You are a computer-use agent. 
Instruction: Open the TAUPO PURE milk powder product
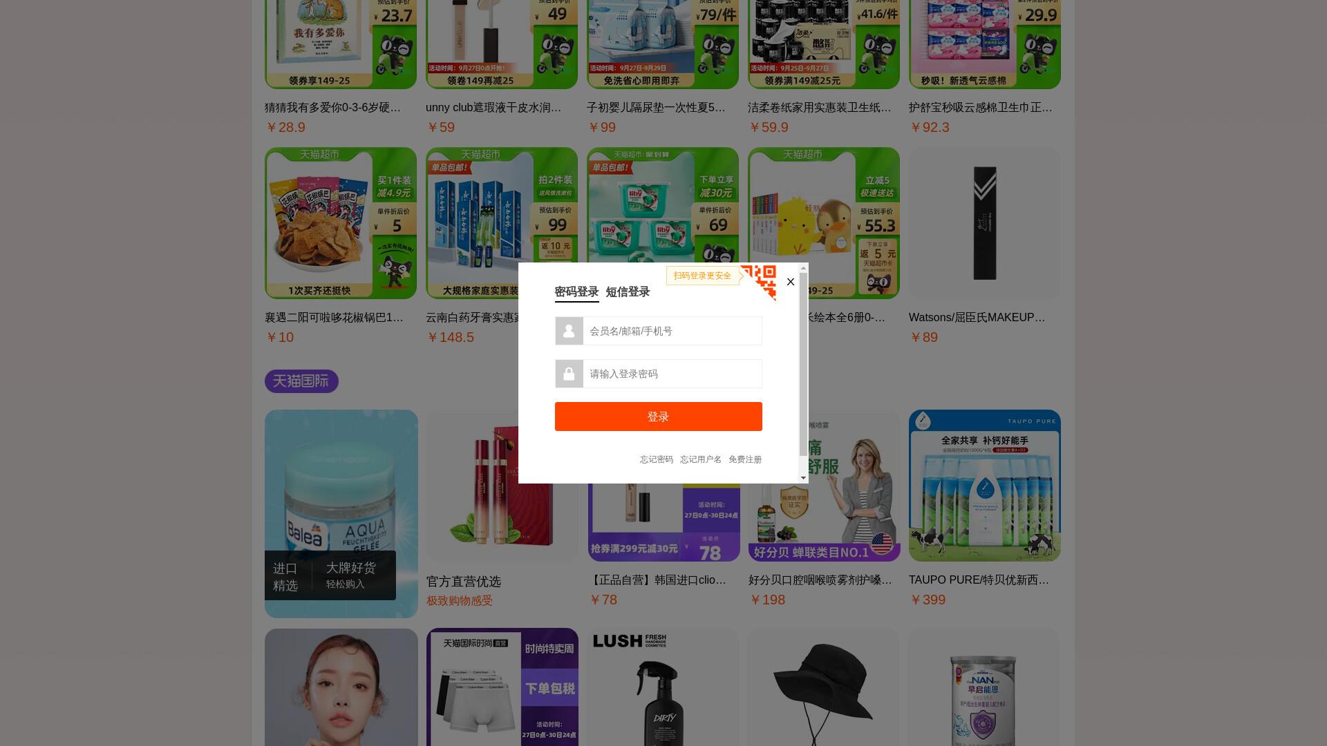point(984,486)
